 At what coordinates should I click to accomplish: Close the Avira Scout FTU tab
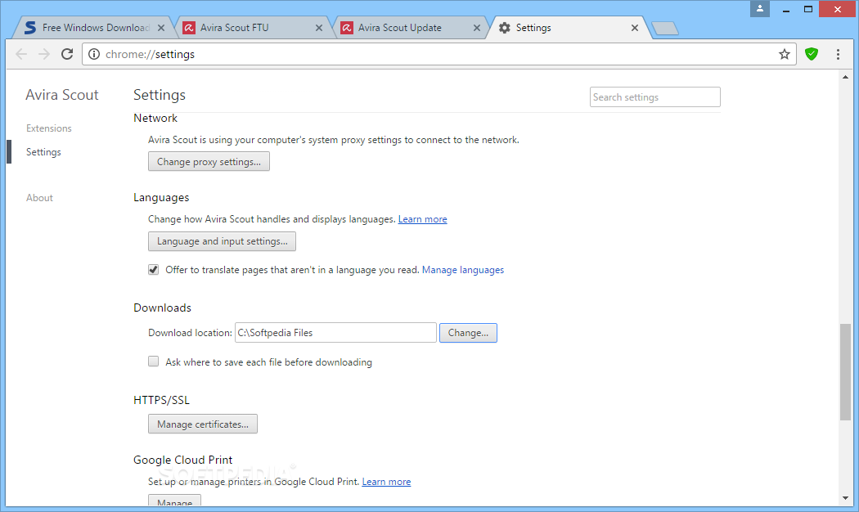[x=319, y=28]
